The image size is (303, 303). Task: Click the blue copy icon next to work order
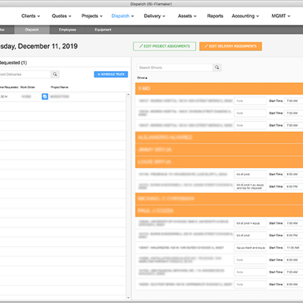45,97
